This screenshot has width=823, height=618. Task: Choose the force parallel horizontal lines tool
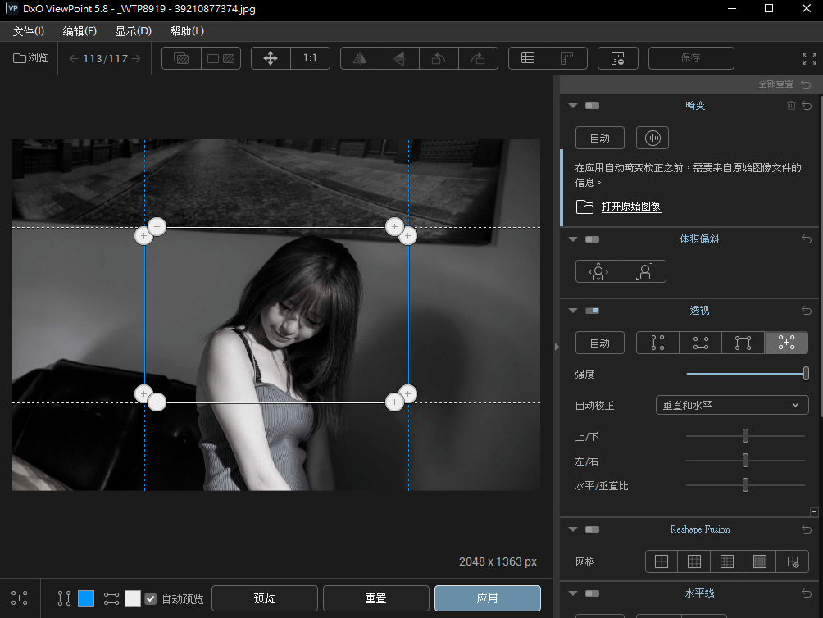coord(700,343)
